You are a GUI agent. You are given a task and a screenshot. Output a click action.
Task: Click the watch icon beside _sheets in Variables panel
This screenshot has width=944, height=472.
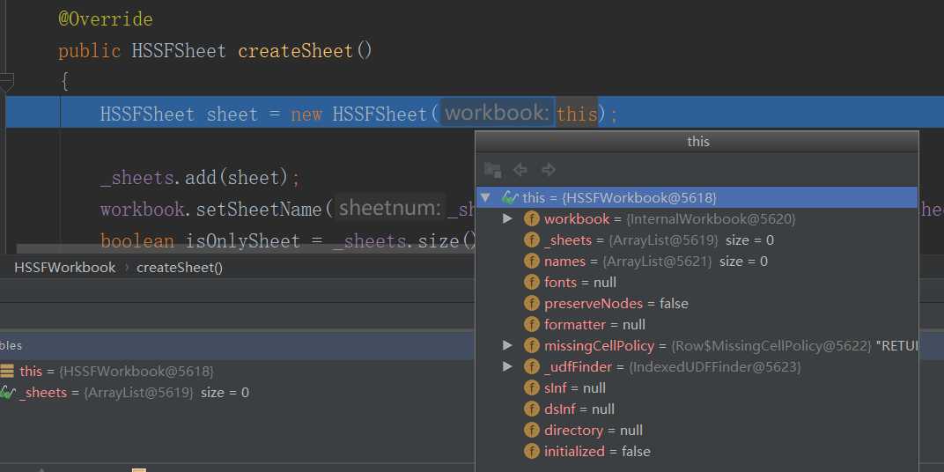click(x=7, y=393)
